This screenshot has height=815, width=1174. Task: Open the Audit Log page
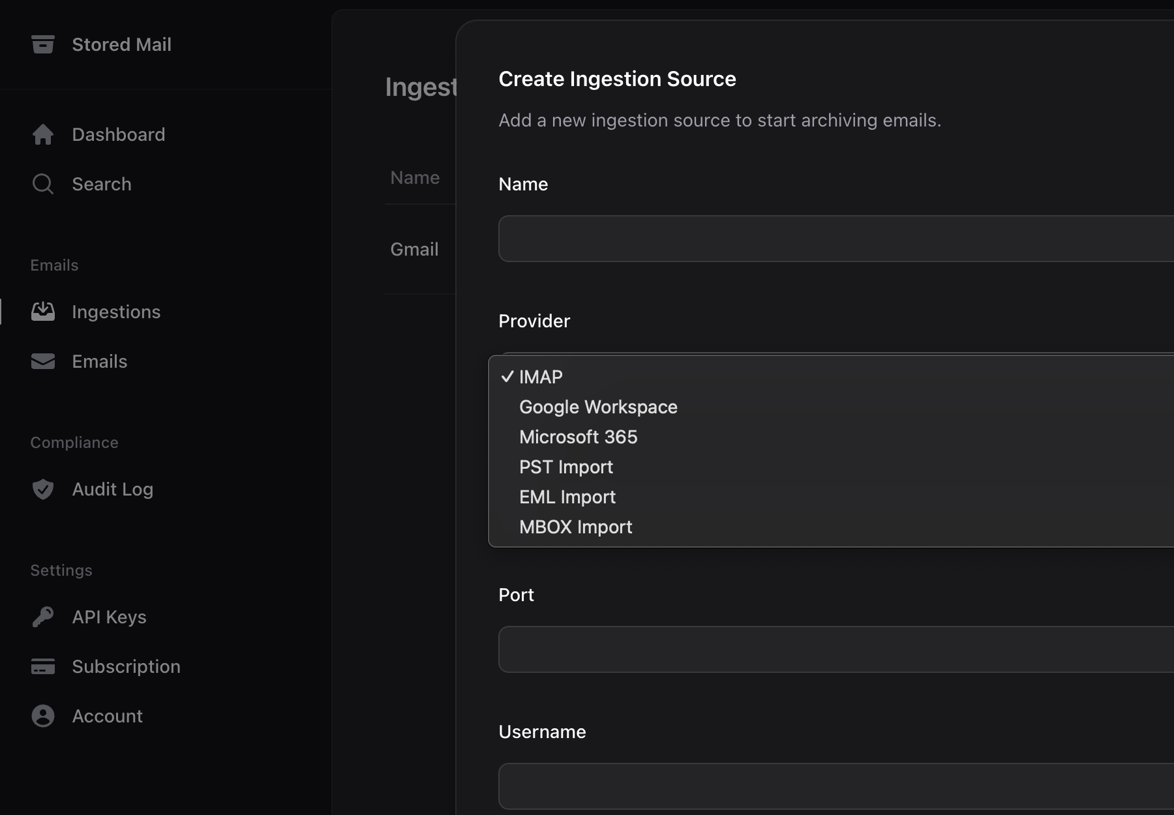tap(112, 489)
